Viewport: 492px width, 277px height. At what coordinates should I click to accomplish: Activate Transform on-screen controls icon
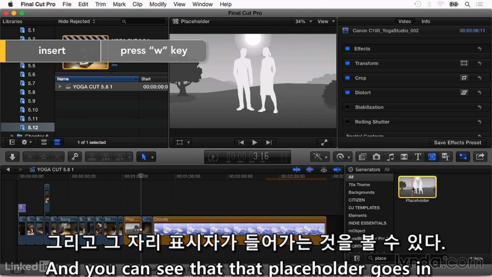464,63
